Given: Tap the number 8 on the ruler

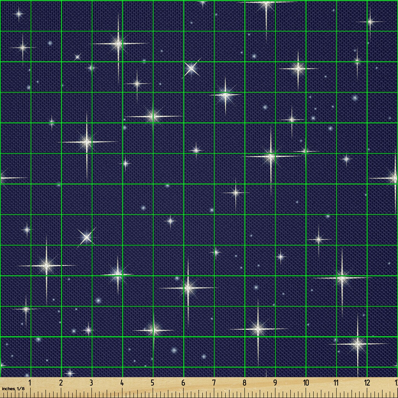Looking at the screenshot, I should coord(244,383).
